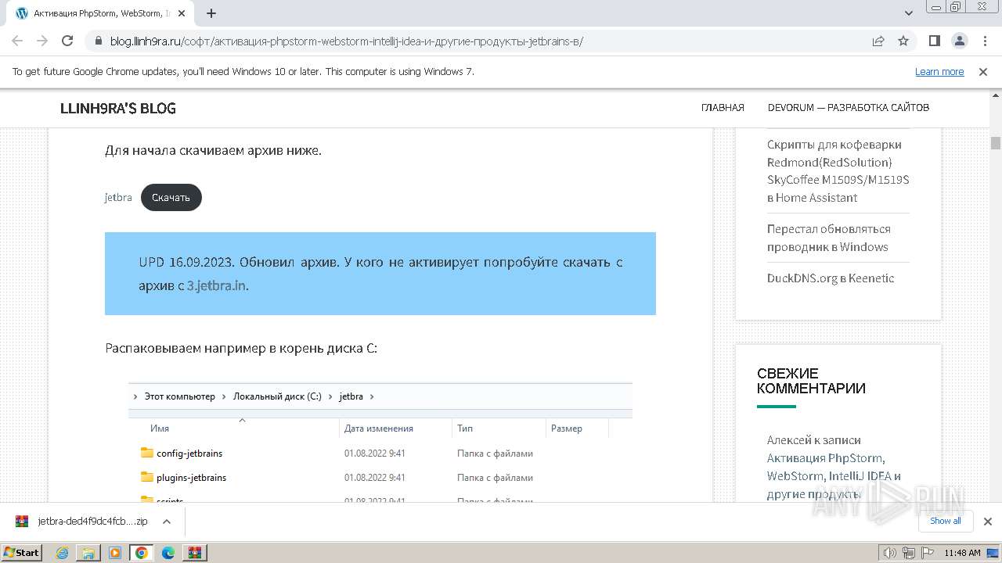Open the Learn more link
Viewport: 1002px width, 563px height.
[939, 71]
